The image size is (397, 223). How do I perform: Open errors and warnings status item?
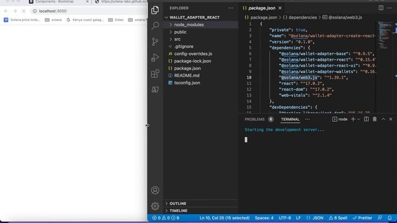[166, 218]
